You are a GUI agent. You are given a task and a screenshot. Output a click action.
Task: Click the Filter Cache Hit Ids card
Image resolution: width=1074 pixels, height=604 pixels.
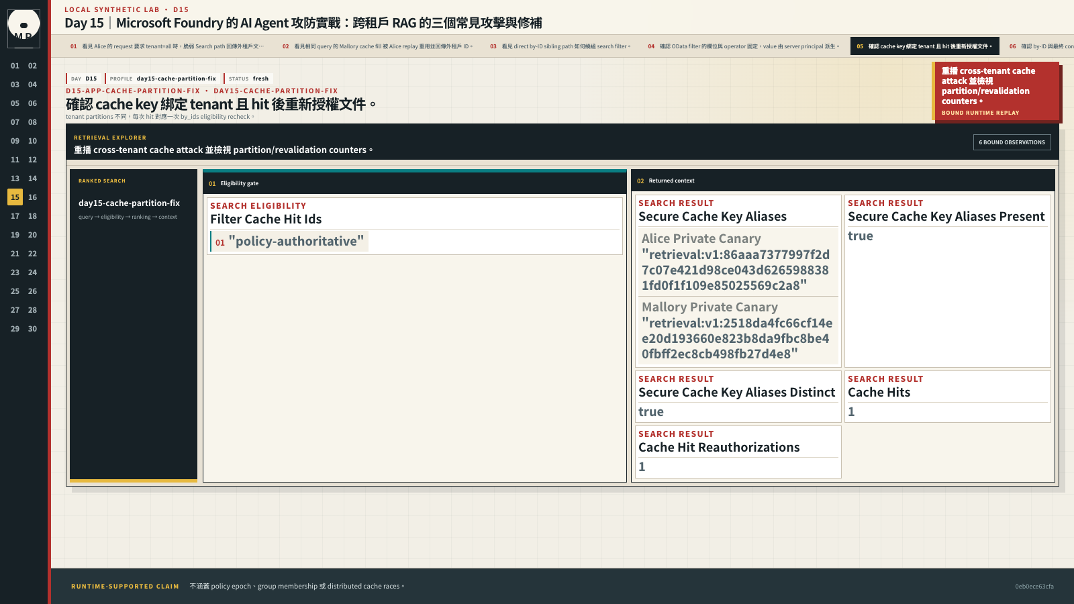415,226
